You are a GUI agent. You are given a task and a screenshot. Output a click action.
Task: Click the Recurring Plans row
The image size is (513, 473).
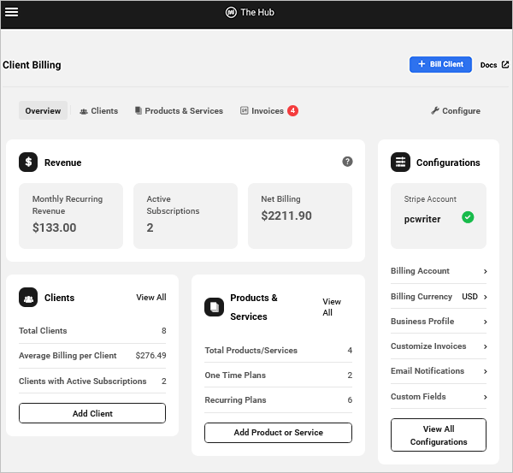tap(278, 400)
